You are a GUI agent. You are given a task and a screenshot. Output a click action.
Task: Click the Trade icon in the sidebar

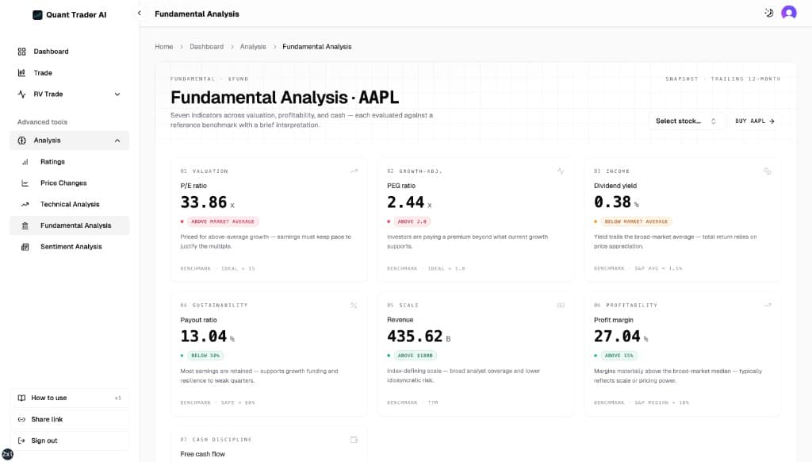coord(22,72)
